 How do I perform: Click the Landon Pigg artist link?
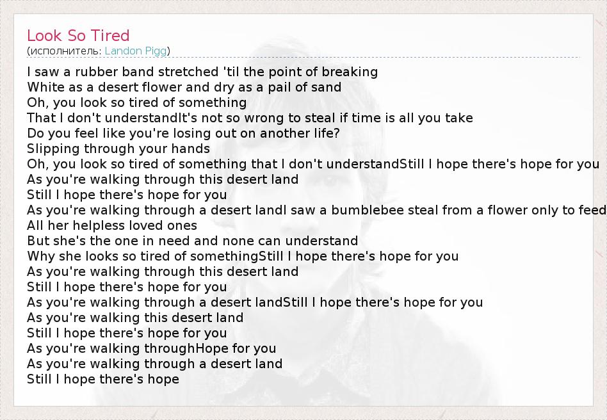(136, 51)
